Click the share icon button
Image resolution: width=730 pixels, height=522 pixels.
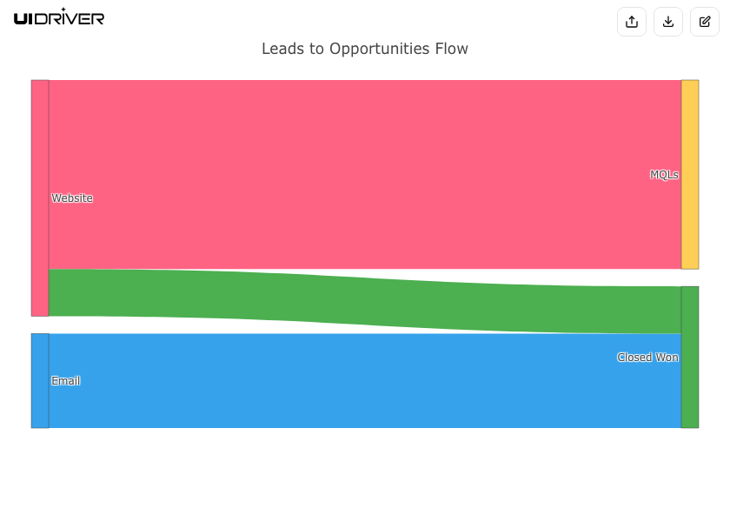(x=632, y=22)
